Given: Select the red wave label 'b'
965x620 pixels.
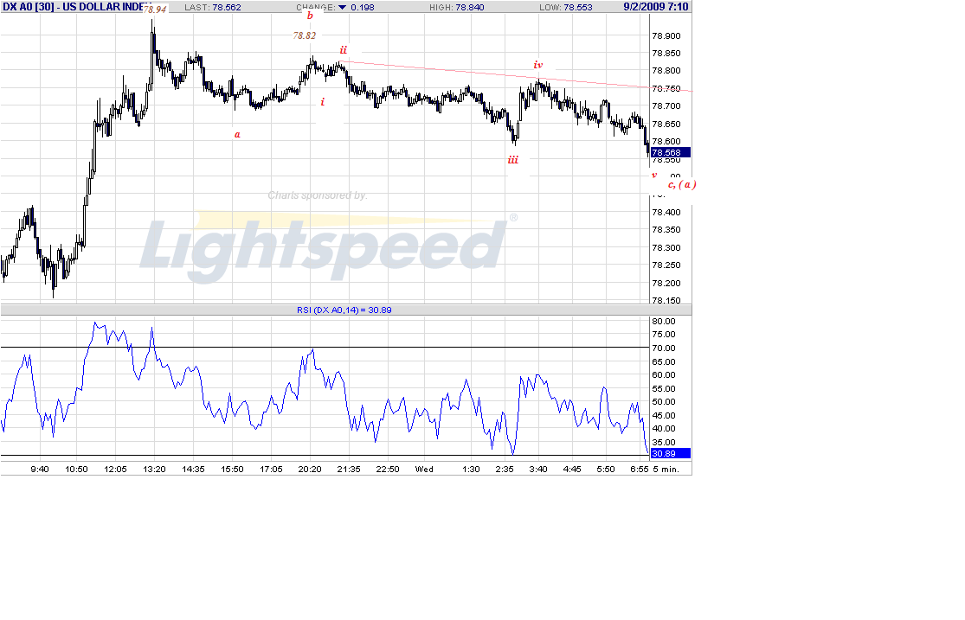Looking at the screenshot, I should click(310, 16).
